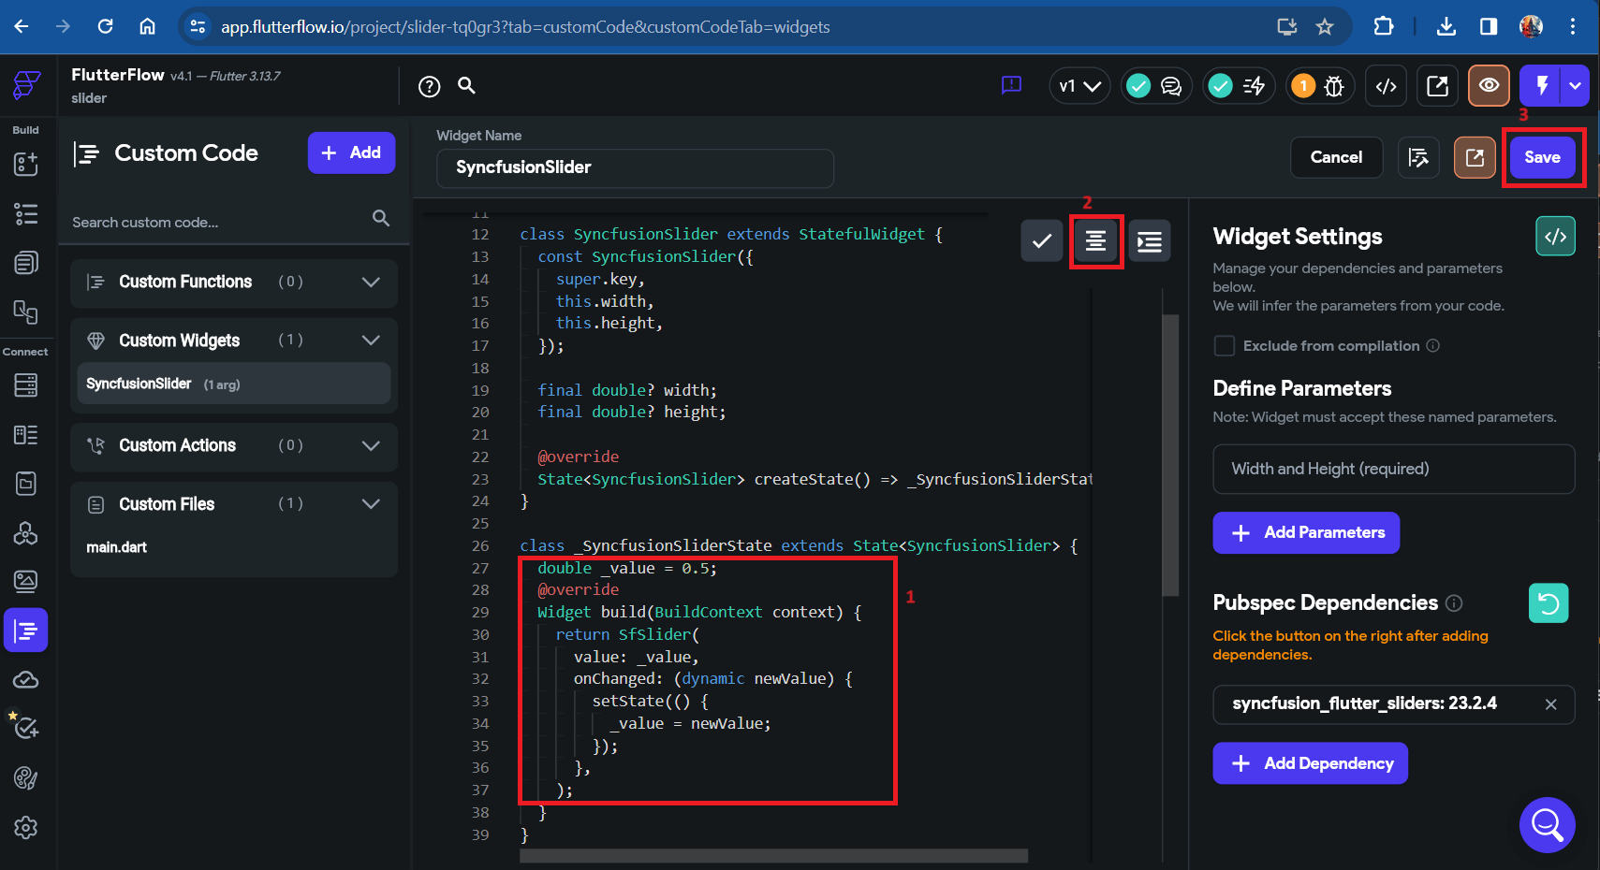The image size is (1600, 870).
Task: Open the bug issues pill showing 1
Action: (x=1319, y=86)
